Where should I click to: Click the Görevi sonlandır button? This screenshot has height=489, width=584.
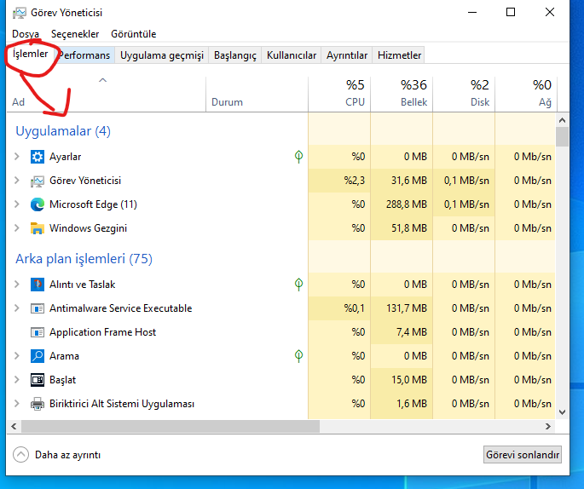(x=522, y=455)
